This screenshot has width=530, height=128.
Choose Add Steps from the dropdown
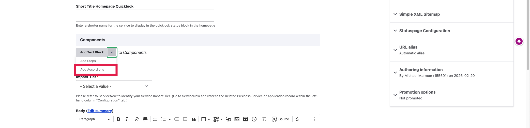[88, 61]
